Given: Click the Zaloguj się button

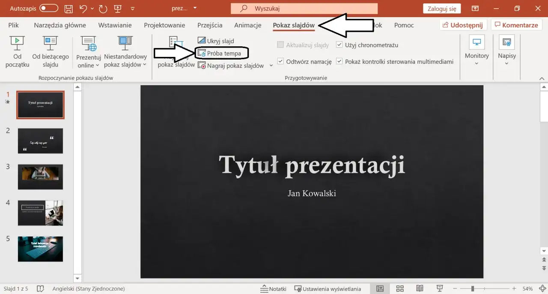Looking at the screenshot, I should pos(441,8).
